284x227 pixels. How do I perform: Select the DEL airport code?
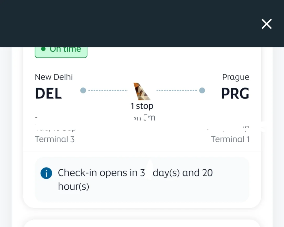(48, 93)
